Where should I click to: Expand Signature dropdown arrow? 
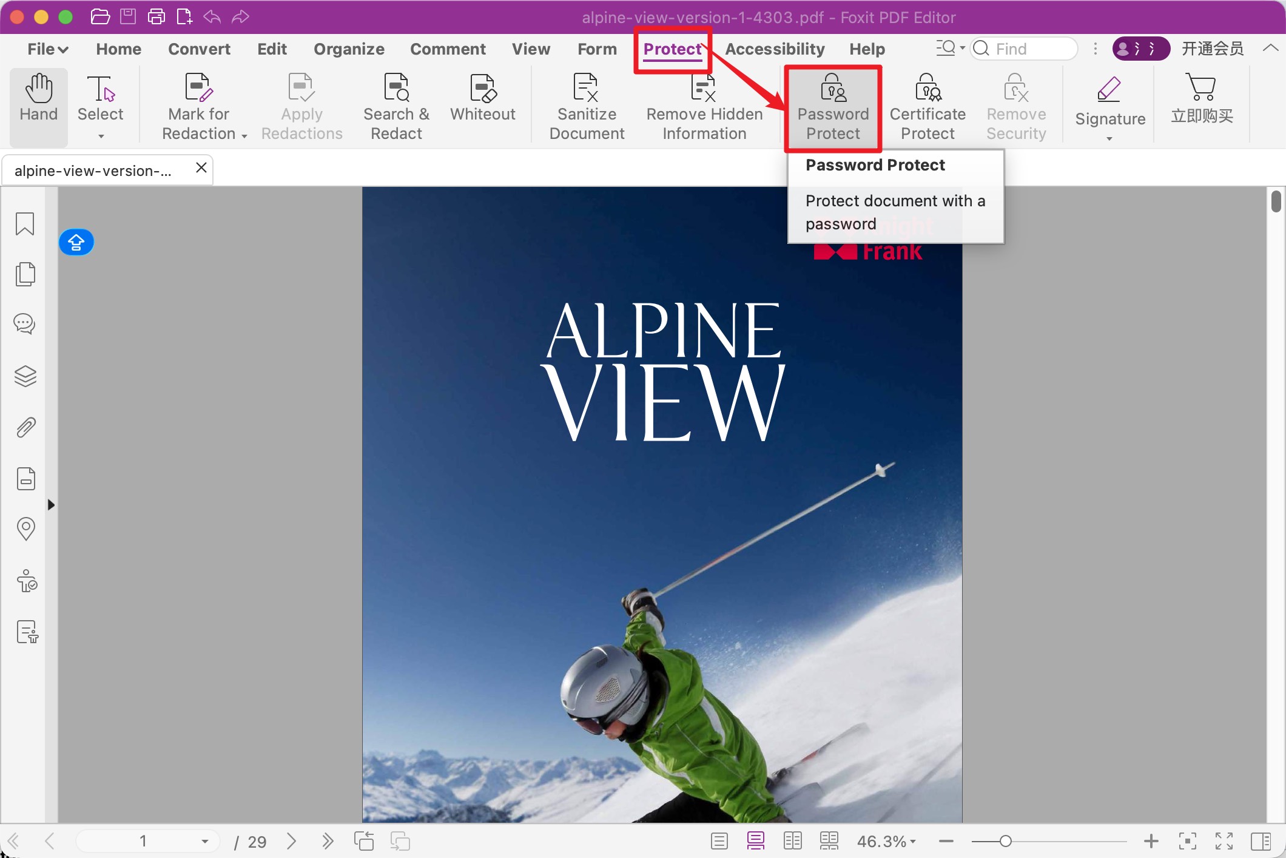[x=1109, y=139]
